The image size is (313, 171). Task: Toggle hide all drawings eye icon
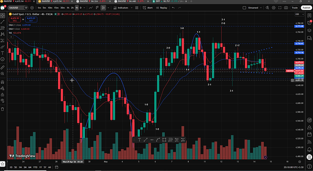click(3, 101)
